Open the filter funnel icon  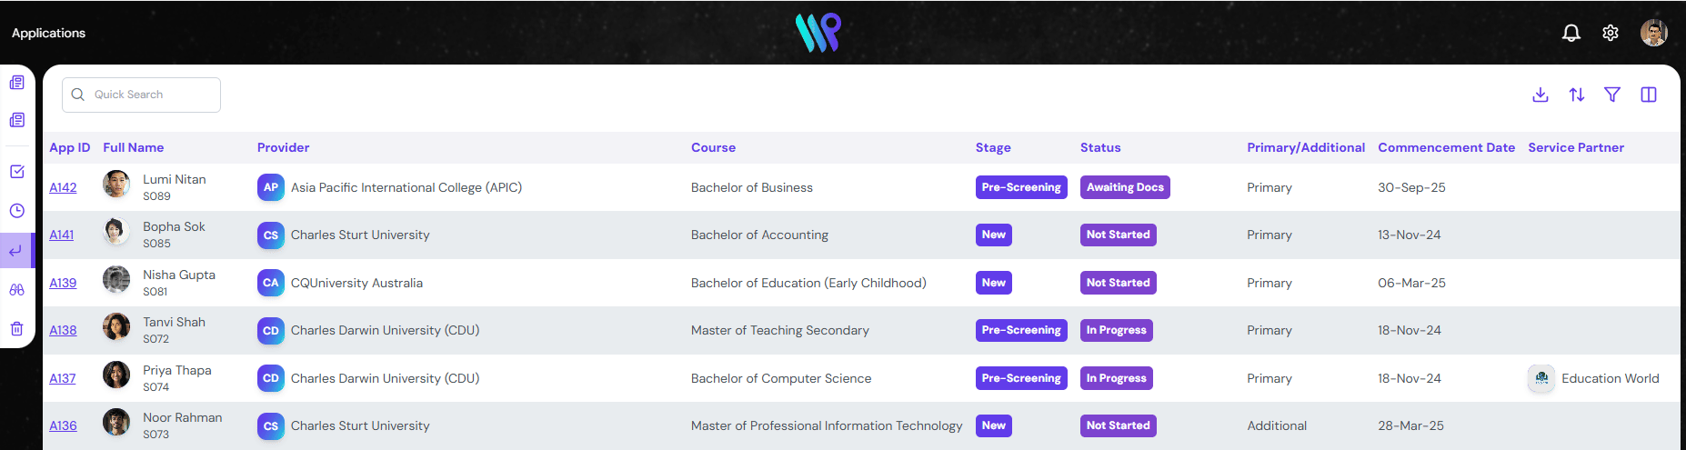pyautogui.click(x=1612, y=95)
